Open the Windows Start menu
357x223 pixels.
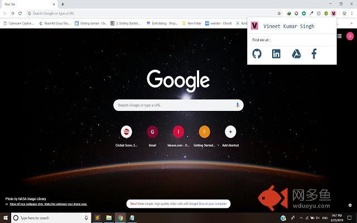[x=6, y=218]
